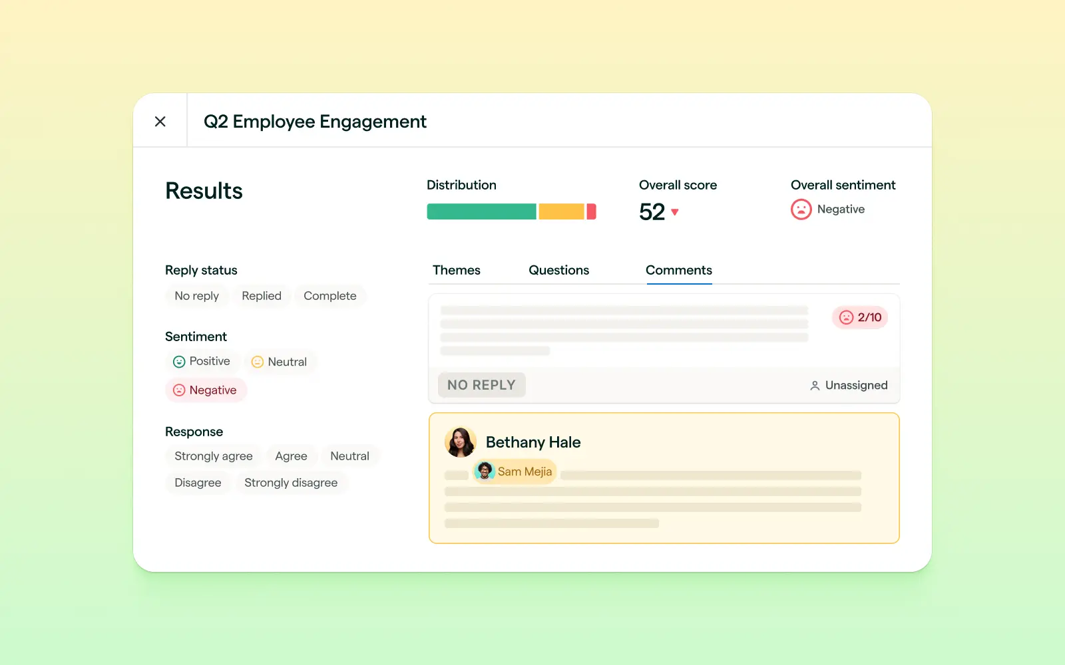This screenshot has height=665, width=1065.
Task: Switch to the Themes tab
Action: [456, 270]
